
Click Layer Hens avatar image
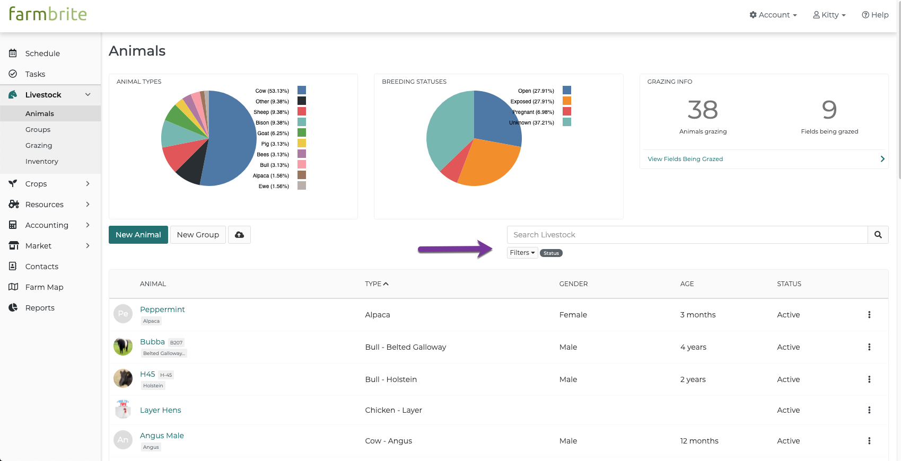pos(123,409)
